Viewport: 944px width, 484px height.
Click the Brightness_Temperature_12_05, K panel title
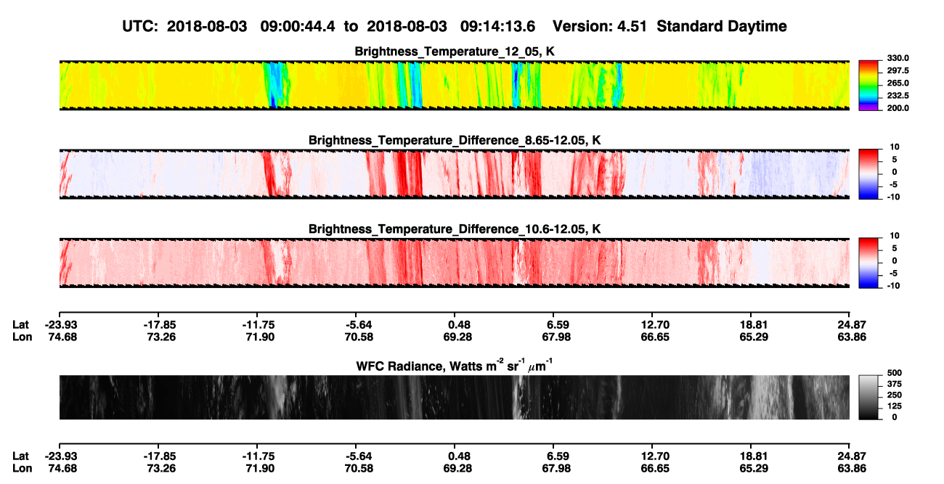[455, 52]
